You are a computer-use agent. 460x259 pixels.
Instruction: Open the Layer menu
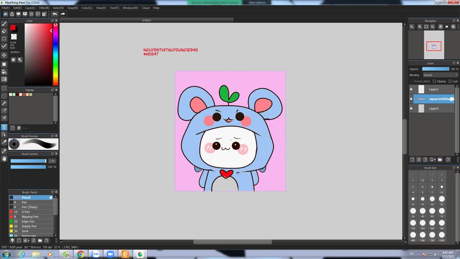(x=30, y=8)
